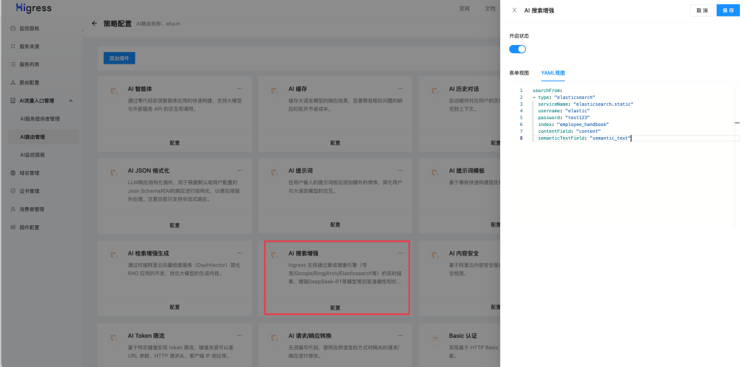Open more options on AI 检索增强生成 card
The height and width of the screenshot is (367, 747).
point(239,253)
